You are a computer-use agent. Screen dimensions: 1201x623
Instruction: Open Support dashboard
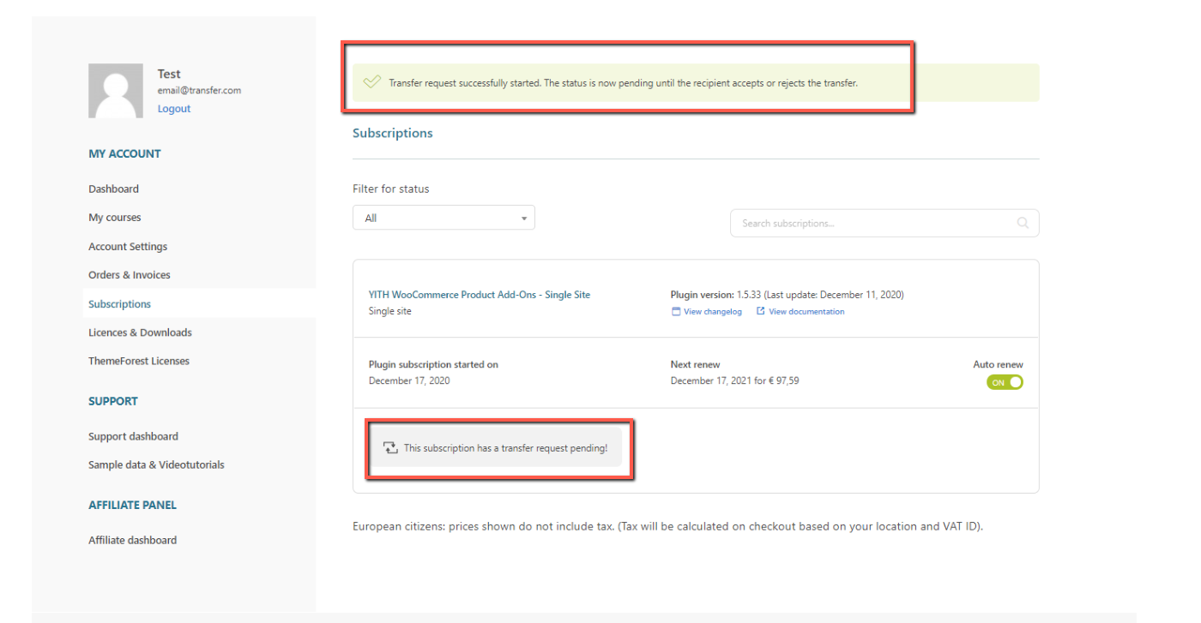(x=133, y=436)
